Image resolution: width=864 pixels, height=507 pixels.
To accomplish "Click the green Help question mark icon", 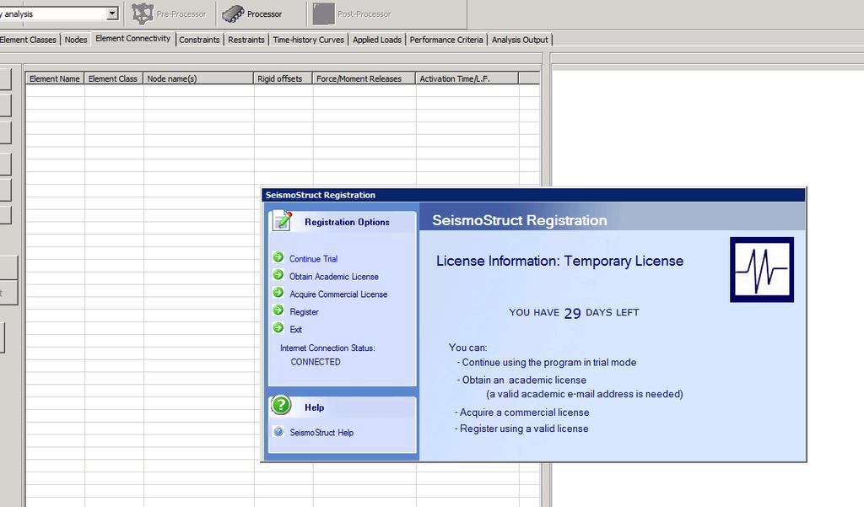I will click(x=281, y=405).
